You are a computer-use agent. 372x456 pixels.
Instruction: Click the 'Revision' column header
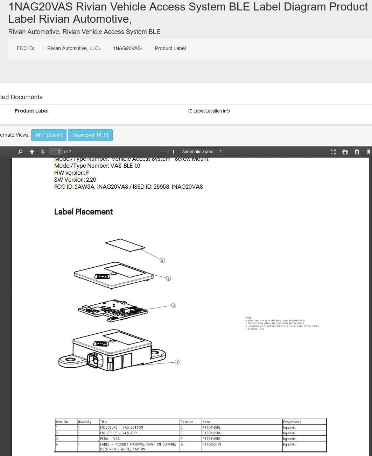pyautogui.click(x=191, y=422)
